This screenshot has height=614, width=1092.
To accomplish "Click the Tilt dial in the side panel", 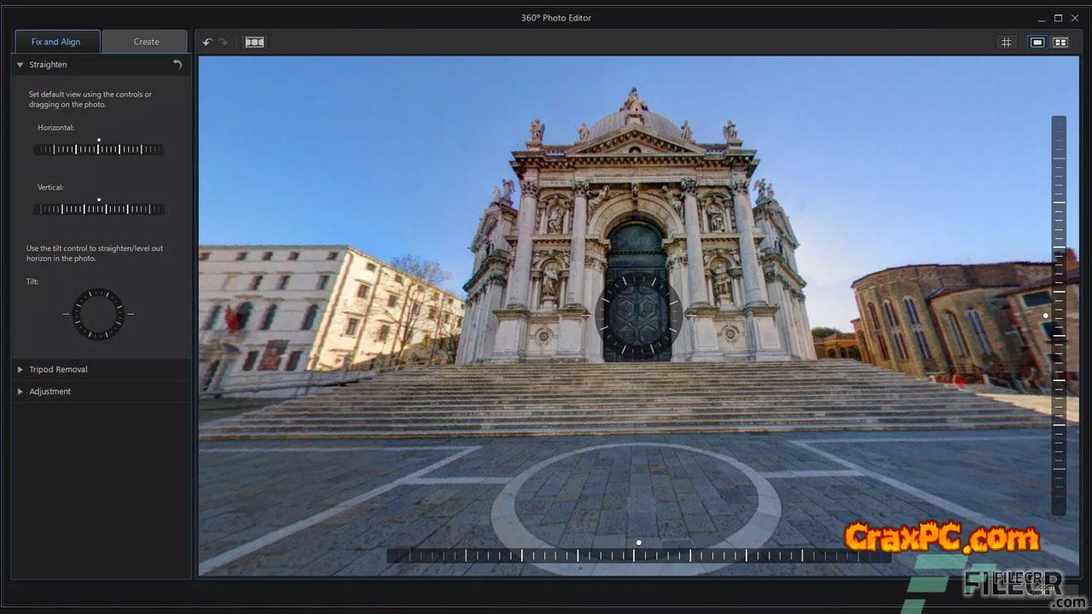I will pos(98,314).
